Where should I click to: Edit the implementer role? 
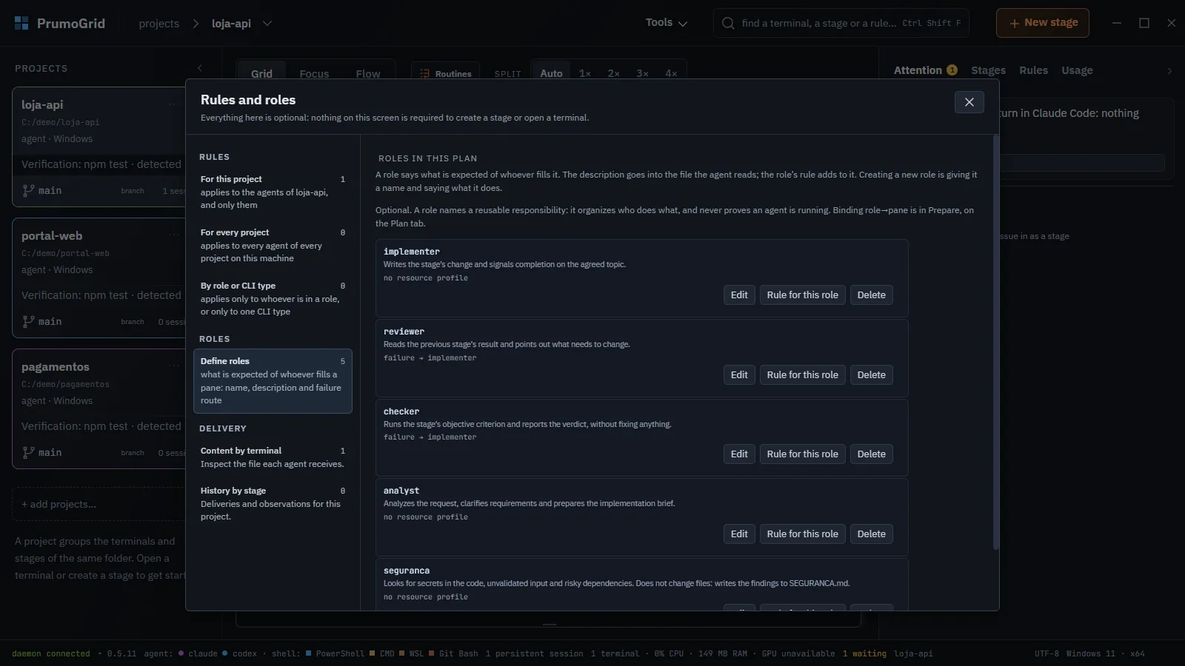[739, 295]
